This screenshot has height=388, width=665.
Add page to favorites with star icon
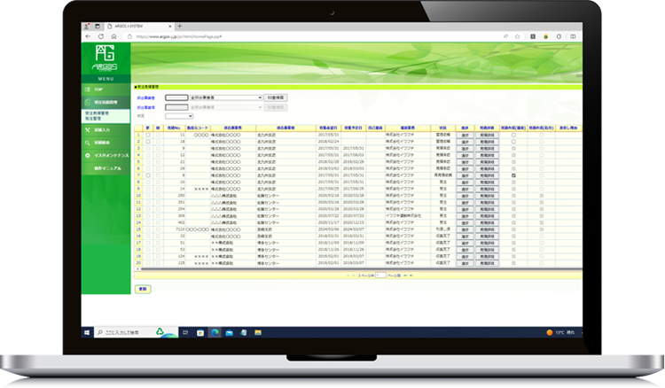point(517,36)
